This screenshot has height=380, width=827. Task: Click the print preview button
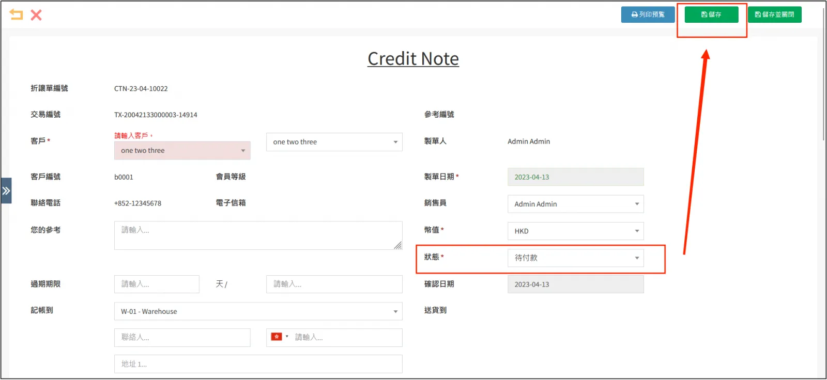pyautogui.click(x=648, y=14)
